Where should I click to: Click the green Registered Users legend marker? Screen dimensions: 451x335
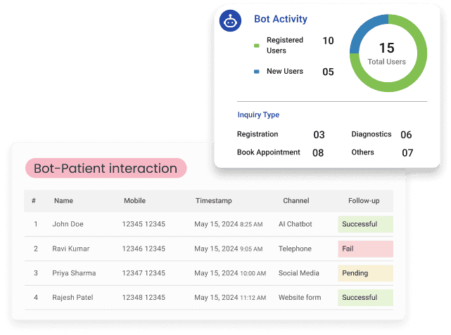[x=257, y=46]
